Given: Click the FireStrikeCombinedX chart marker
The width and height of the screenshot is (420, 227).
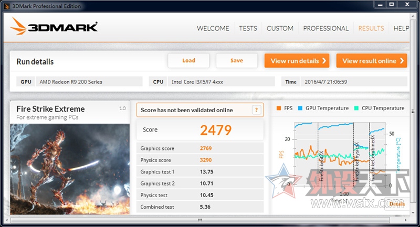Looking at the screenshot, I should pos(372,158).
